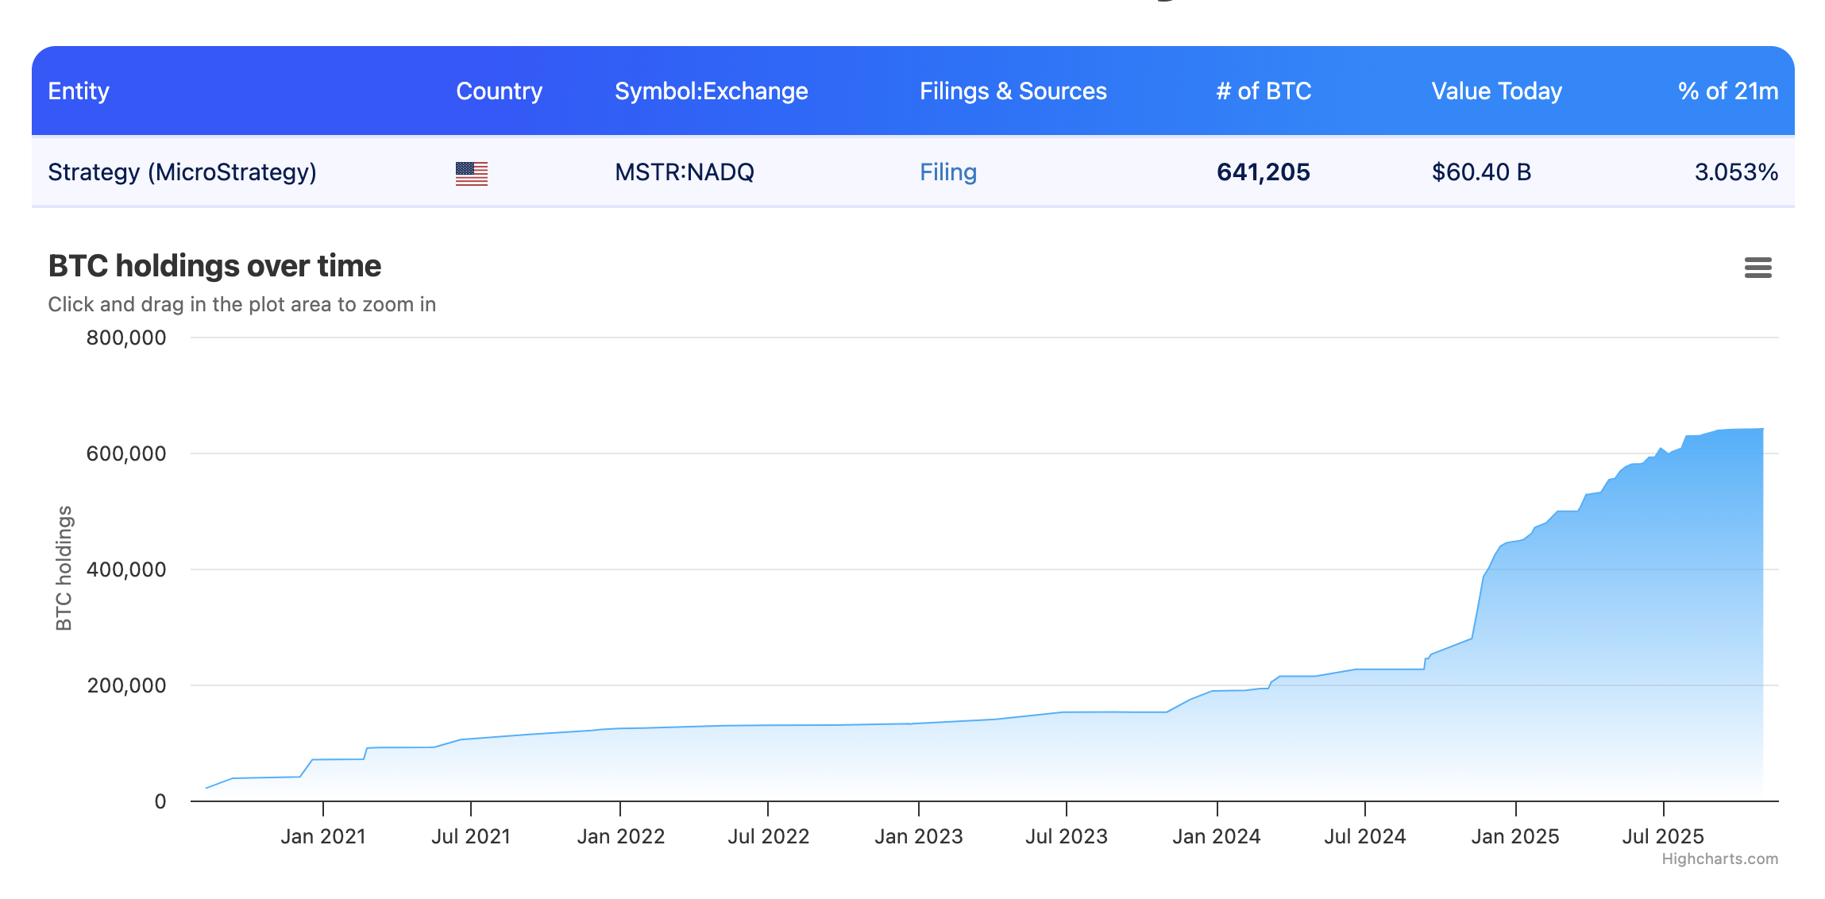Click the 3.053% percentage cell
1825x899 pixels.
click(x=1735, y=172)
